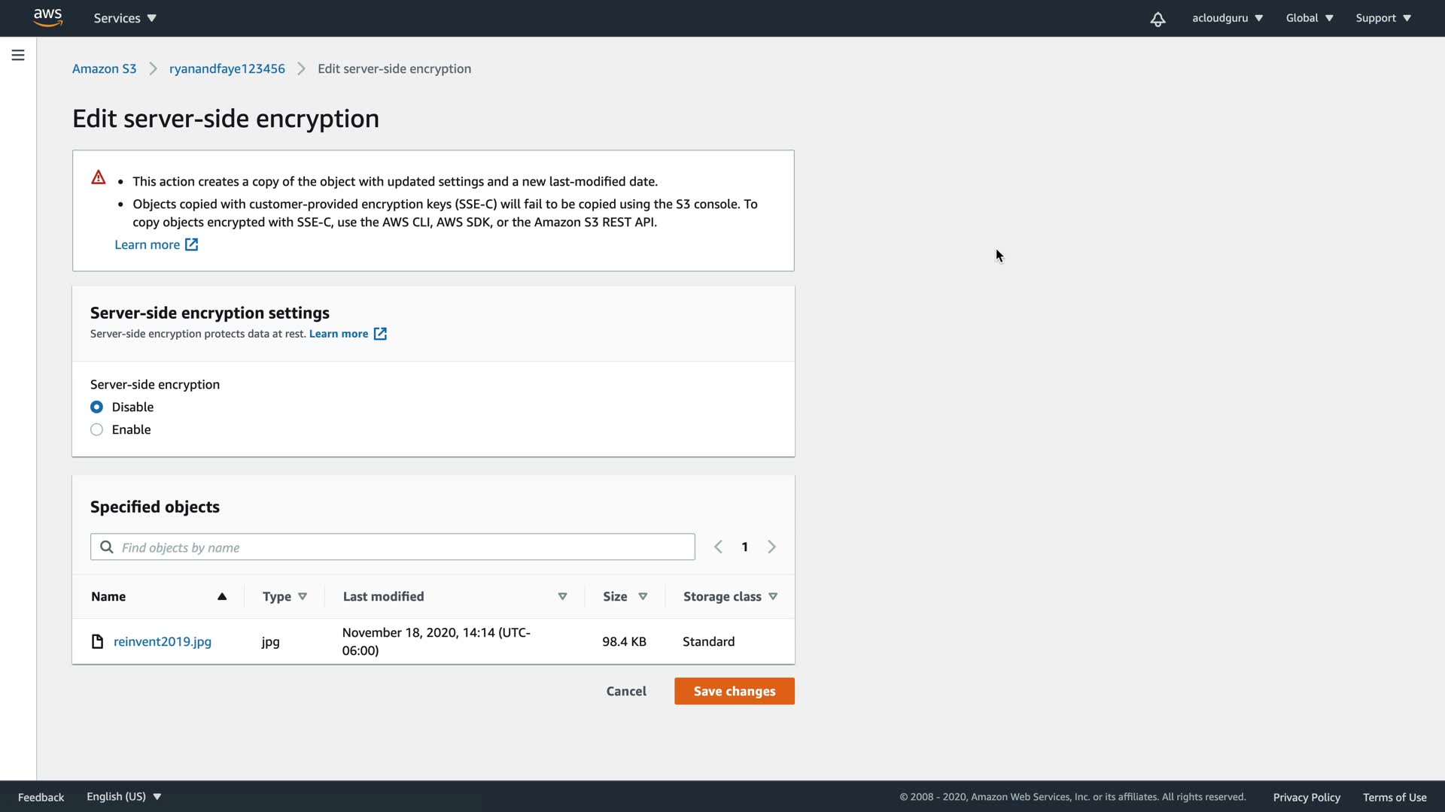Open the English (US) language menu
This screenshot has height=812, width=1445.
click(123, 796)
